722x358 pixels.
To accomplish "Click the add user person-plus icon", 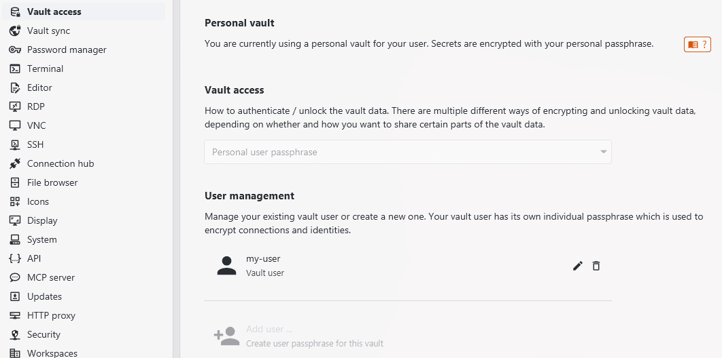I will pos(226,336).
